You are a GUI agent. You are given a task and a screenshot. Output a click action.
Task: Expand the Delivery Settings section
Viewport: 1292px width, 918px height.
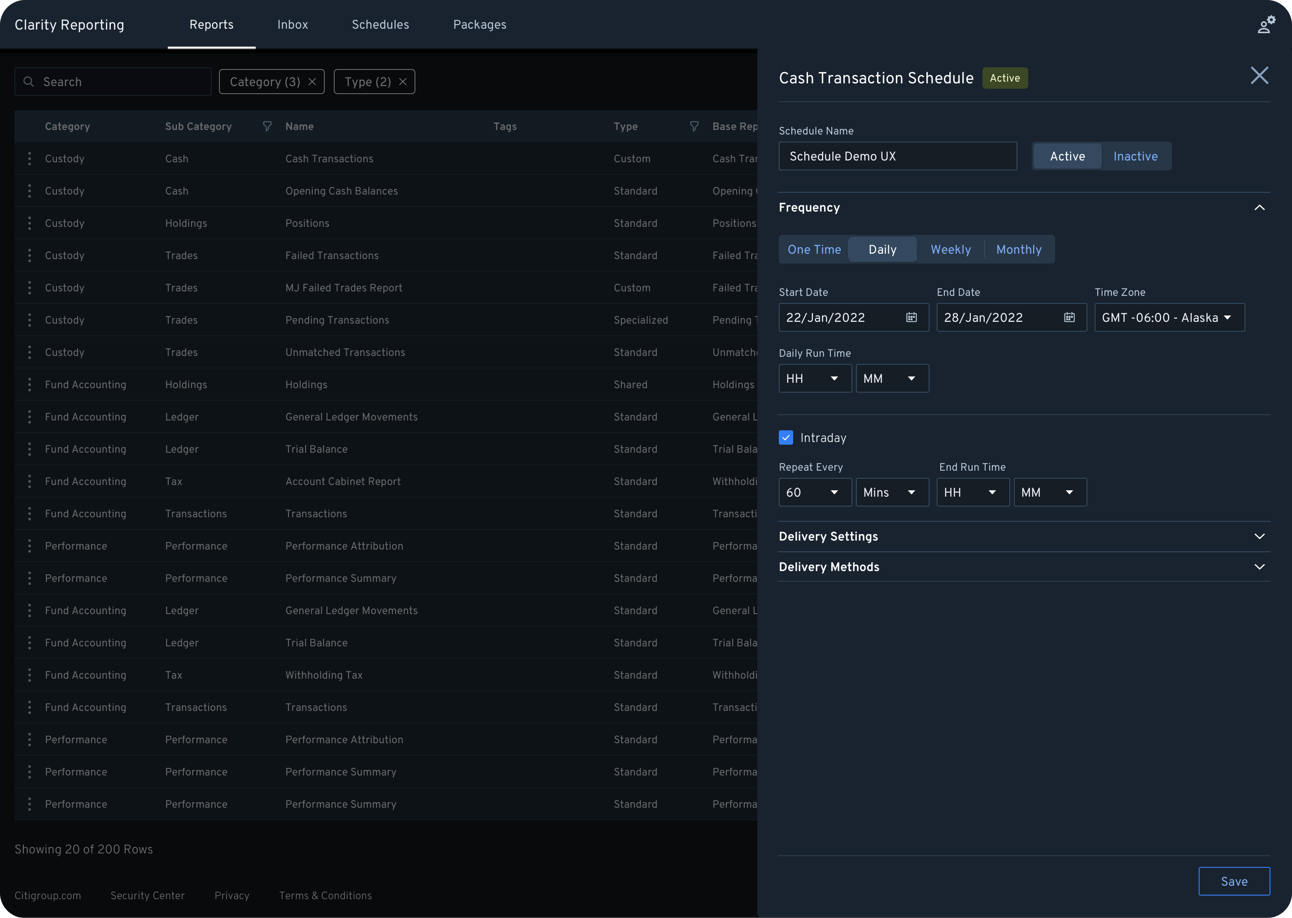click(x=1259, y=537)
